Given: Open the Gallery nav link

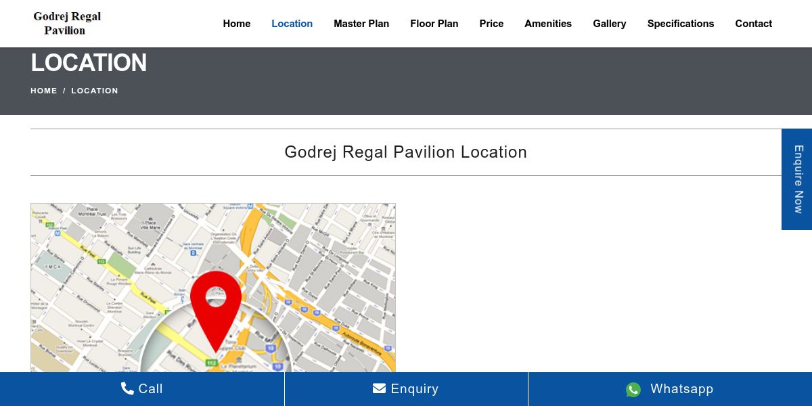Looking at the screenshot, I should click(610, 24).
